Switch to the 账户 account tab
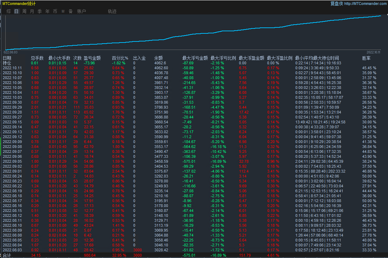 click(81, 11)
